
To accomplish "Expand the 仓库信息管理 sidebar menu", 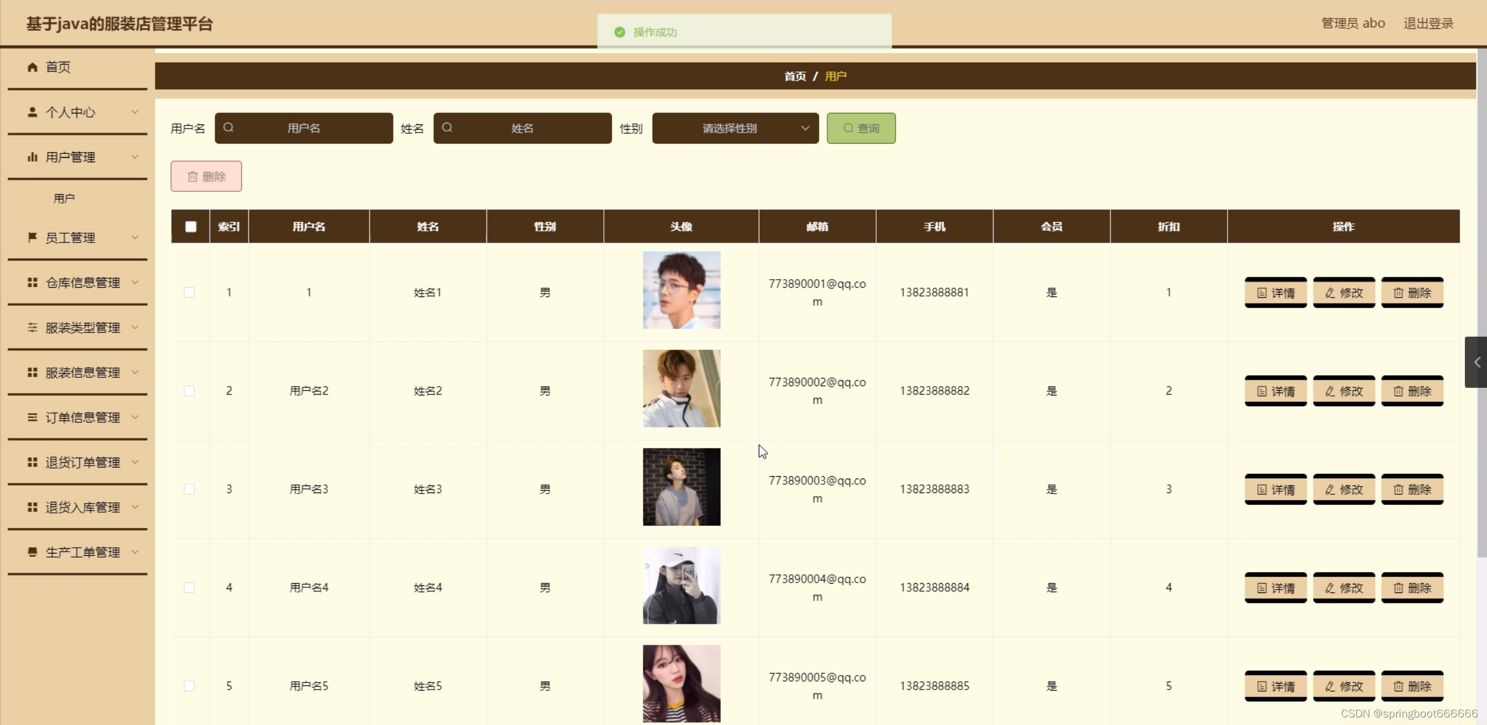I will (x=83, y=283).
